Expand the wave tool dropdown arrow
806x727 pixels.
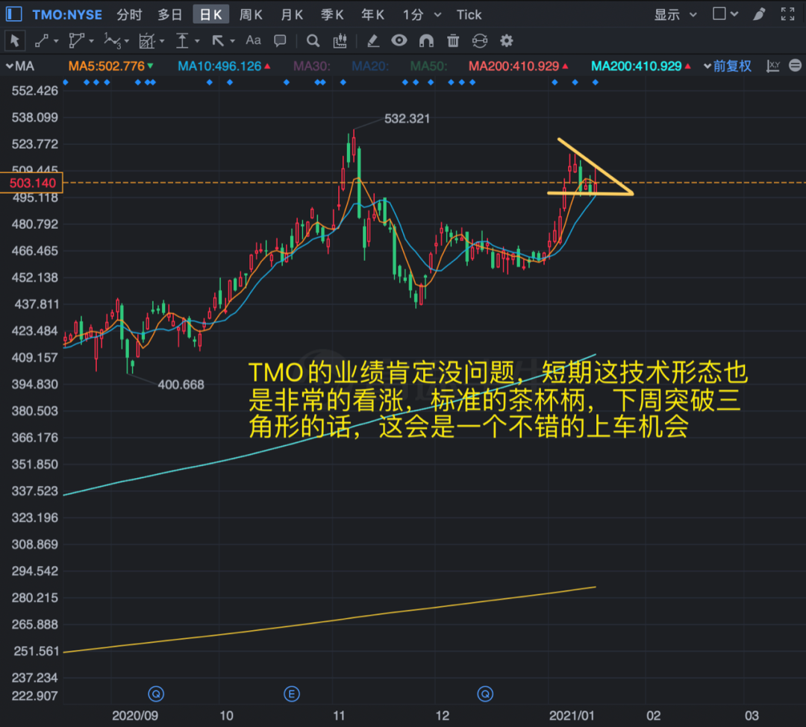coord(126,41)
